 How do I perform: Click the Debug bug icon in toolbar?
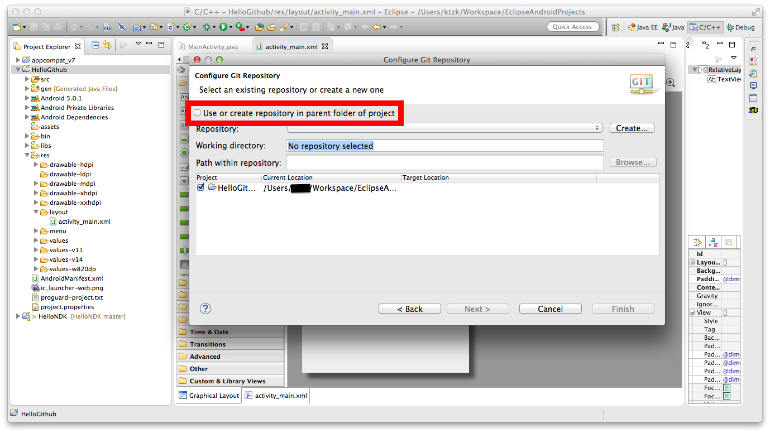point(207,27)
